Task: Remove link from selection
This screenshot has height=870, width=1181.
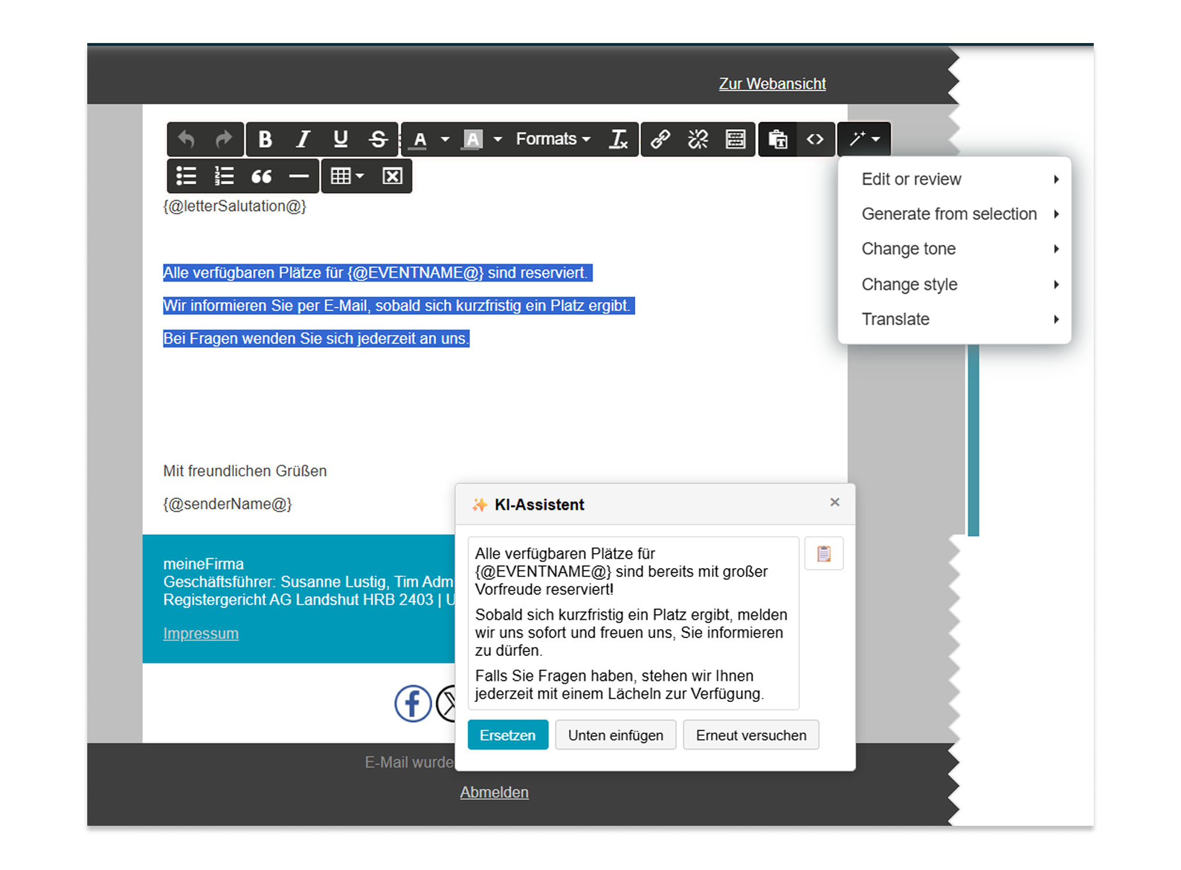Action: pyautogui.click(x=698, y=140)
